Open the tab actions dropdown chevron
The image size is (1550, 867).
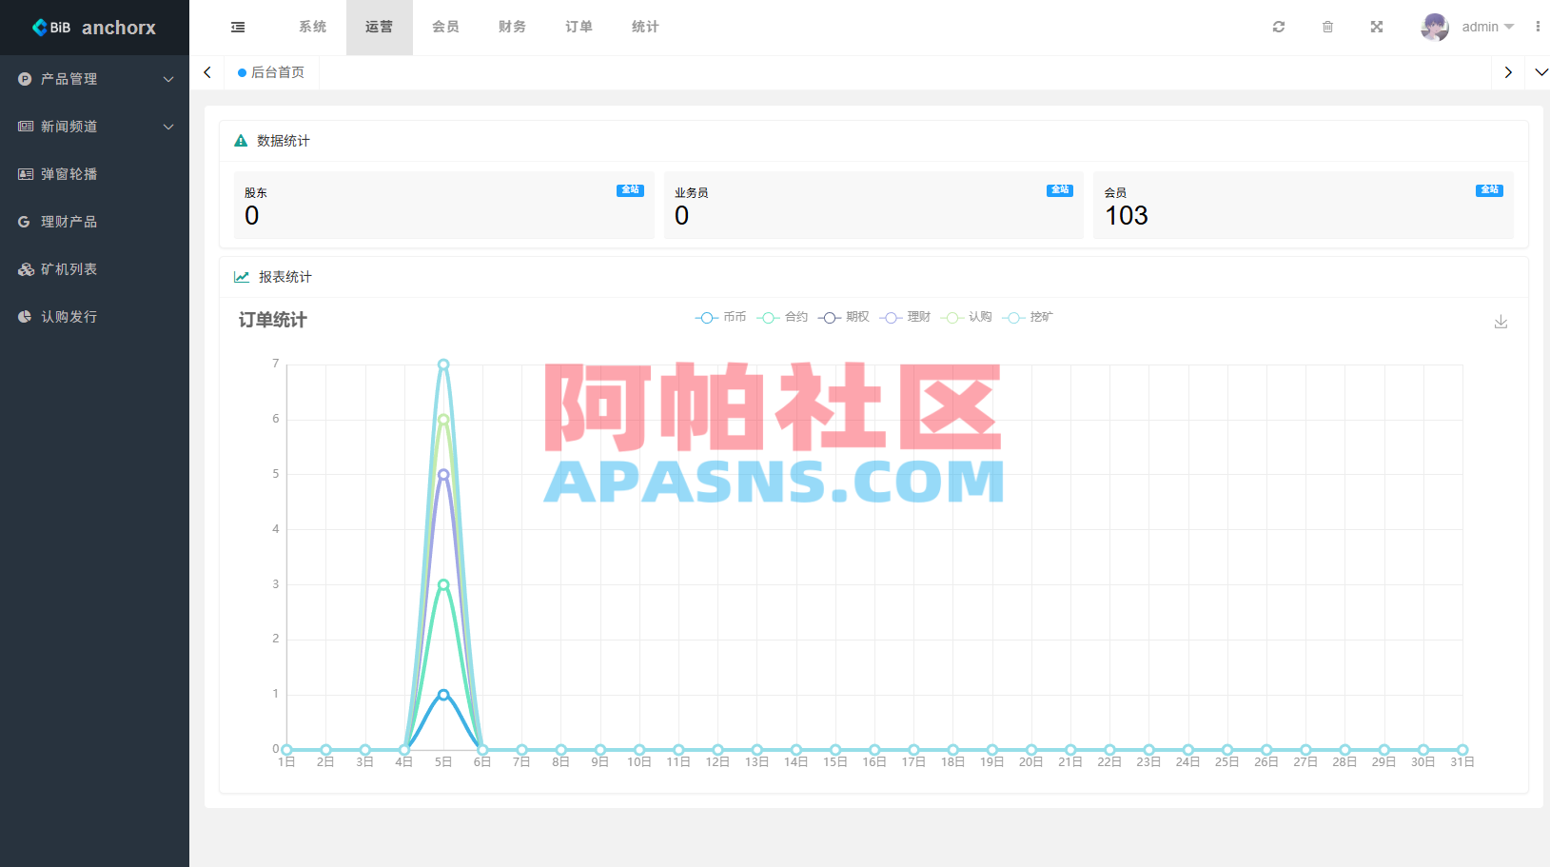point(1541,72)
